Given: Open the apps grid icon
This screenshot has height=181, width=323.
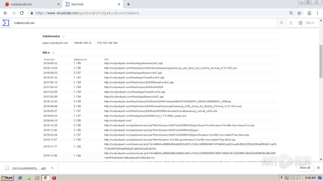Looking at the screenshot, I should pyautogui.click(x=301, y=23).
